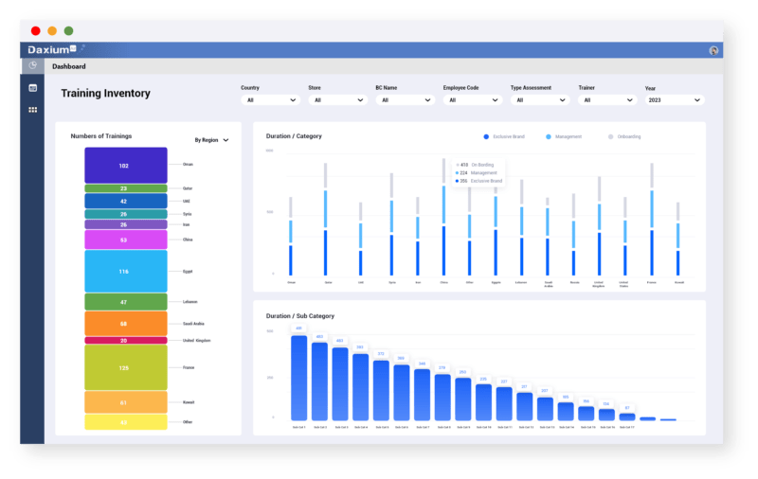Click the Sub Cat 4 bar
The image size is (758, 479).
[360, 387]
